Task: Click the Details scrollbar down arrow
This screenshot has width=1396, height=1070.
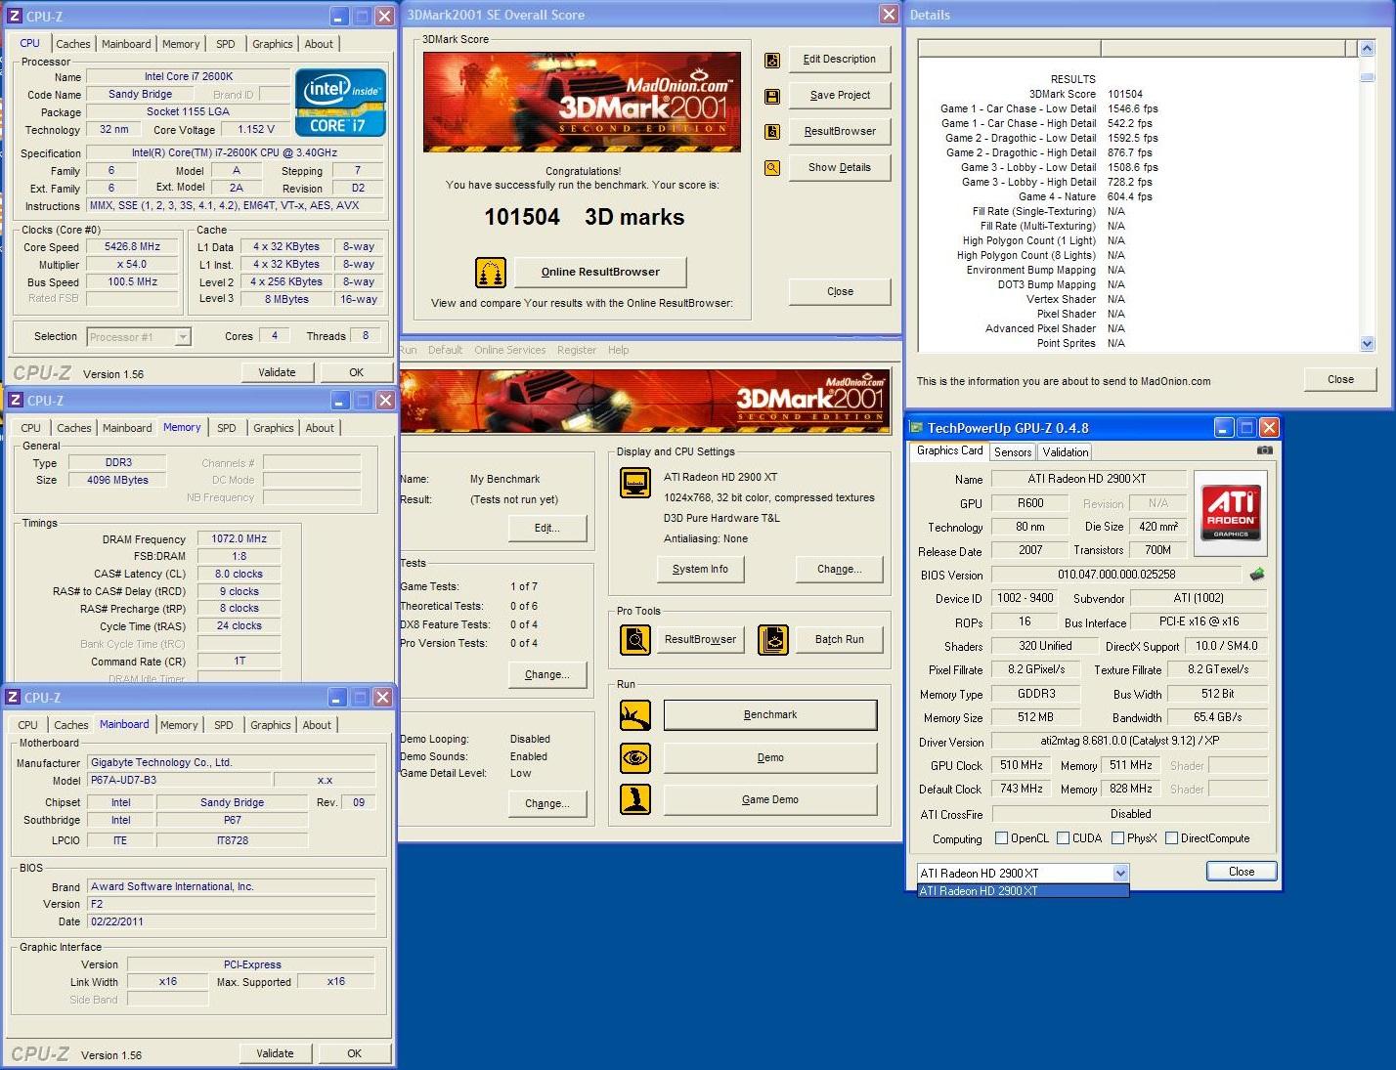Action: click(1367, 344)
